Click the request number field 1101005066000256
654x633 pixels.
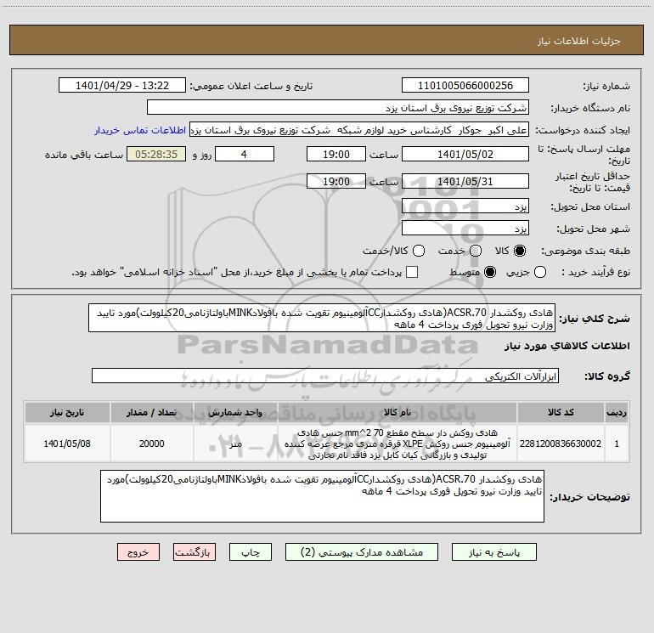point(465,85)
